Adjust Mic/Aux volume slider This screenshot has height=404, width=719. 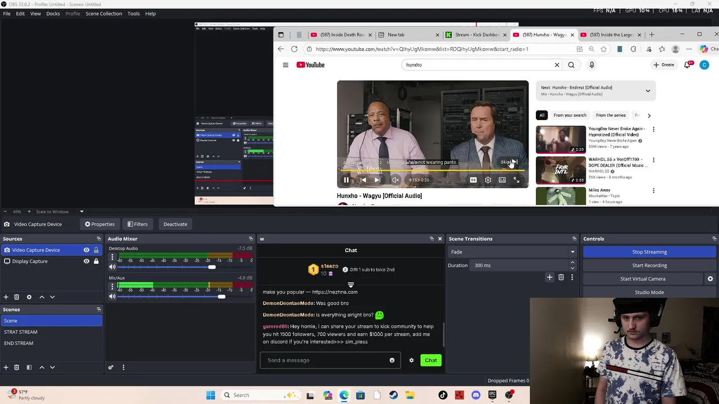pos(221,296)
